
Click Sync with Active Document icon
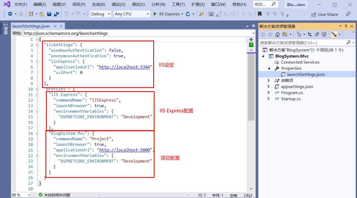tap(310, 34)
